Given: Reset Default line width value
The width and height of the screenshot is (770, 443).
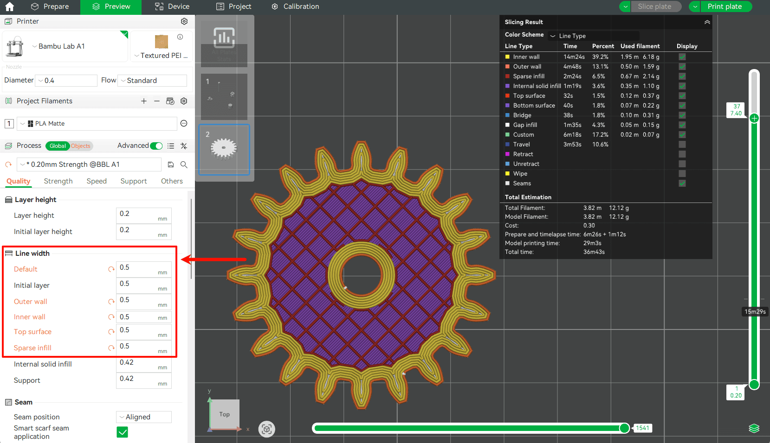Looking at the screenshot, I should pos(111,269).
